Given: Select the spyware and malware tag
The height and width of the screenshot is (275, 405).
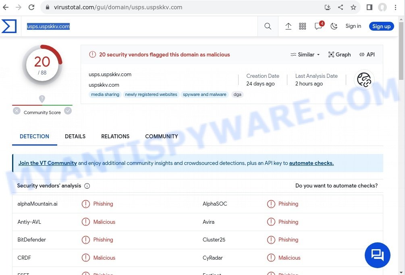Looking at the screenshot, I should pos(205,95).
